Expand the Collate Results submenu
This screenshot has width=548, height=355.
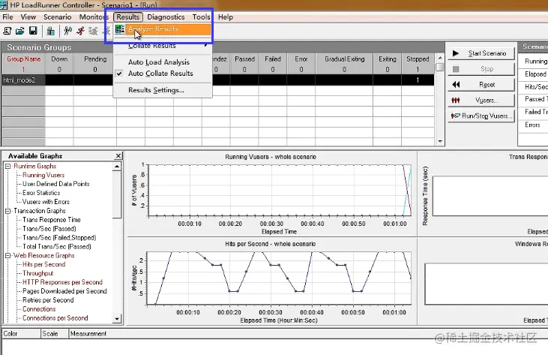(x=163, y=46)
